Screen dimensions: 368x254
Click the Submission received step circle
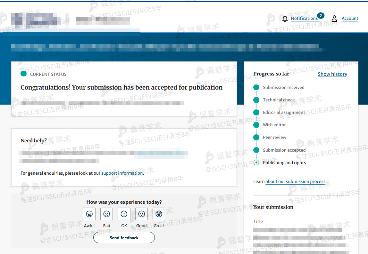click(256, 87)
